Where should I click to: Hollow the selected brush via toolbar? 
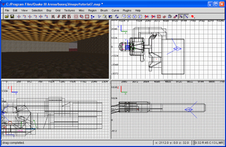[87, 17]
